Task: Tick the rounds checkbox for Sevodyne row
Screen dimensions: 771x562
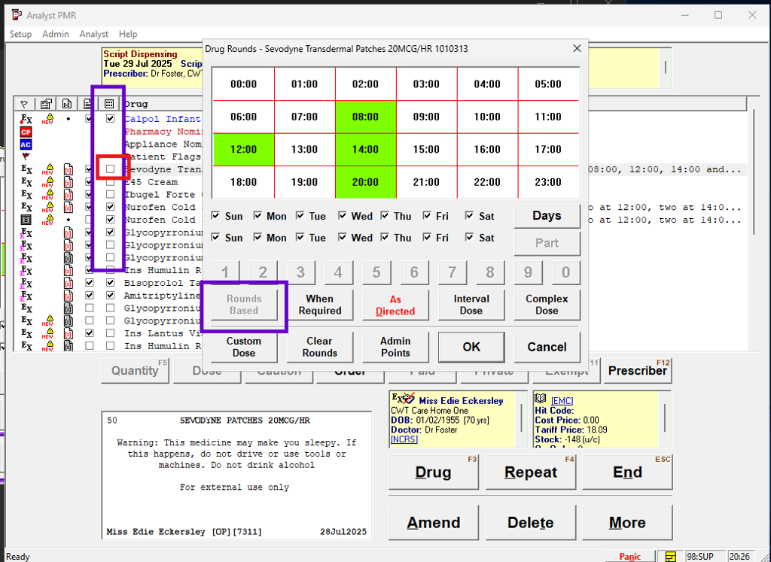Action: [x=111, y=169]
